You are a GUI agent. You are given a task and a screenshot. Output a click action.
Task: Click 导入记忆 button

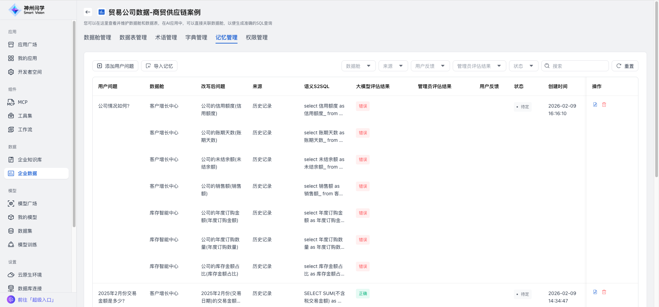[x=159, y=66]
